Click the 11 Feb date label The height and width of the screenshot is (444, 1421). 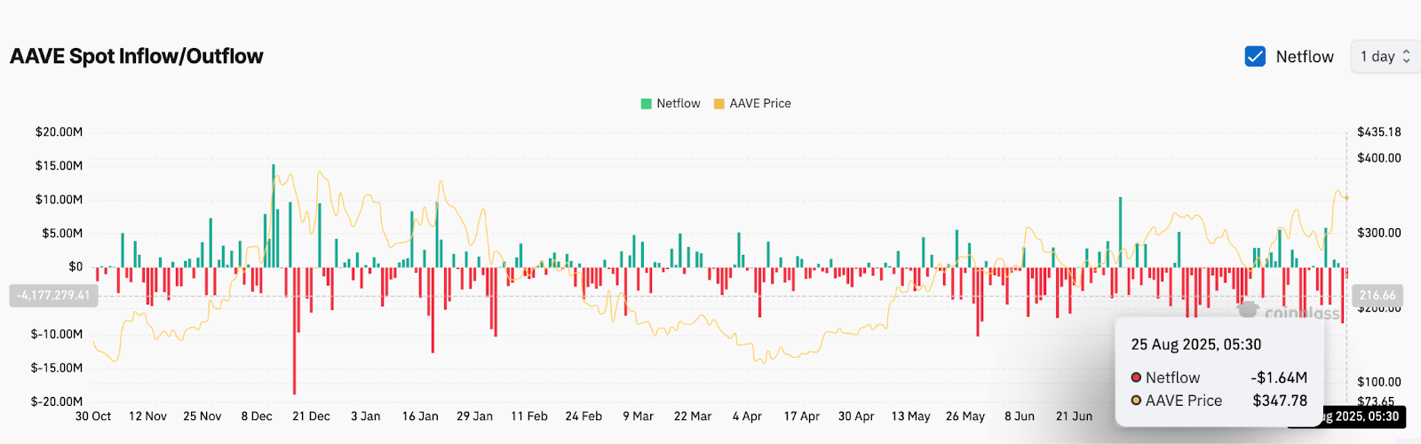[529, 416]
